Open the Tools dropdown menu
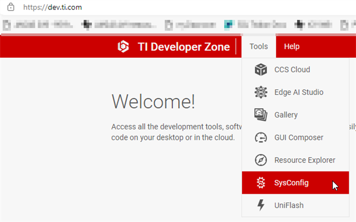The image size is (356, 222). click(259, 47)
